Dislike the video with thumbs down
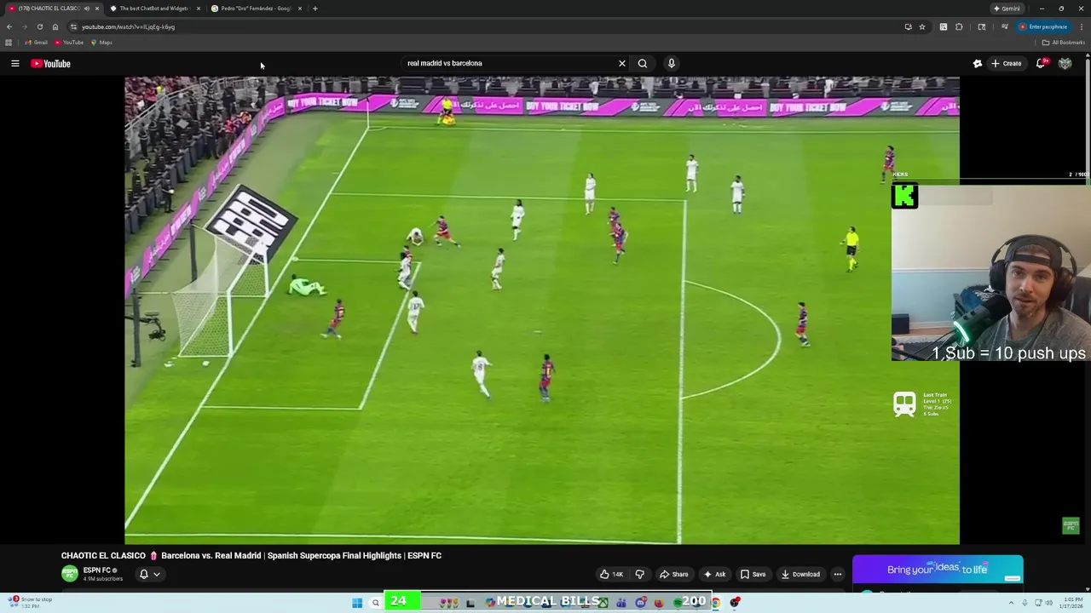1091x613 pixels. [x=640, y=574]
